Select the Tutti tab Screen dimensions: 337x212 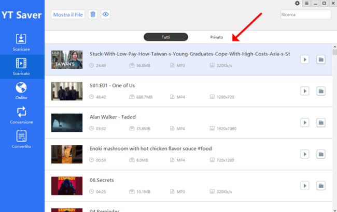pyautogui.click(x=166, y=37)
